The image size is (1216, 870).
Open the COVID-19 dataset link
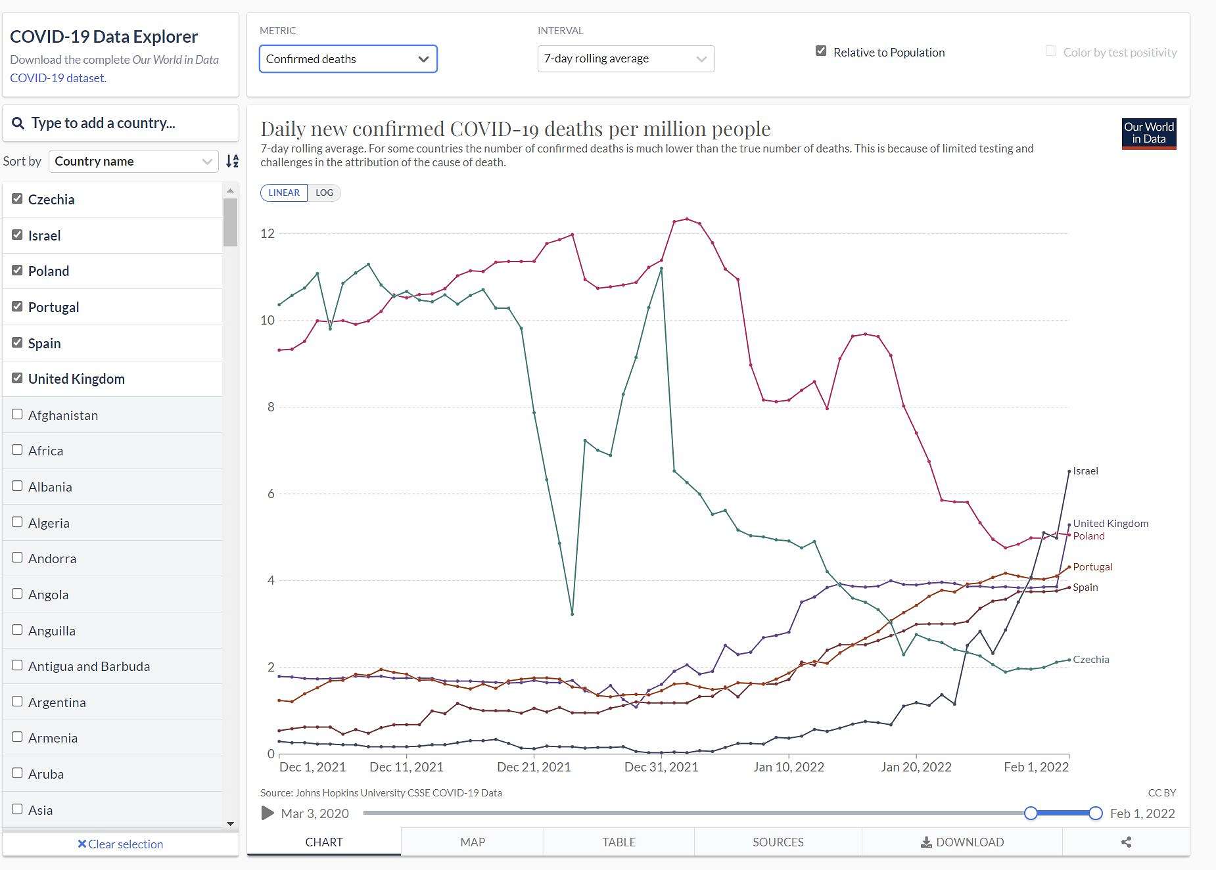pyautogui.click(x=57, y=78)
